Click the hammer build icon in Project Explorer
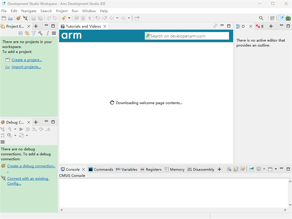 [x=40, y=33]
